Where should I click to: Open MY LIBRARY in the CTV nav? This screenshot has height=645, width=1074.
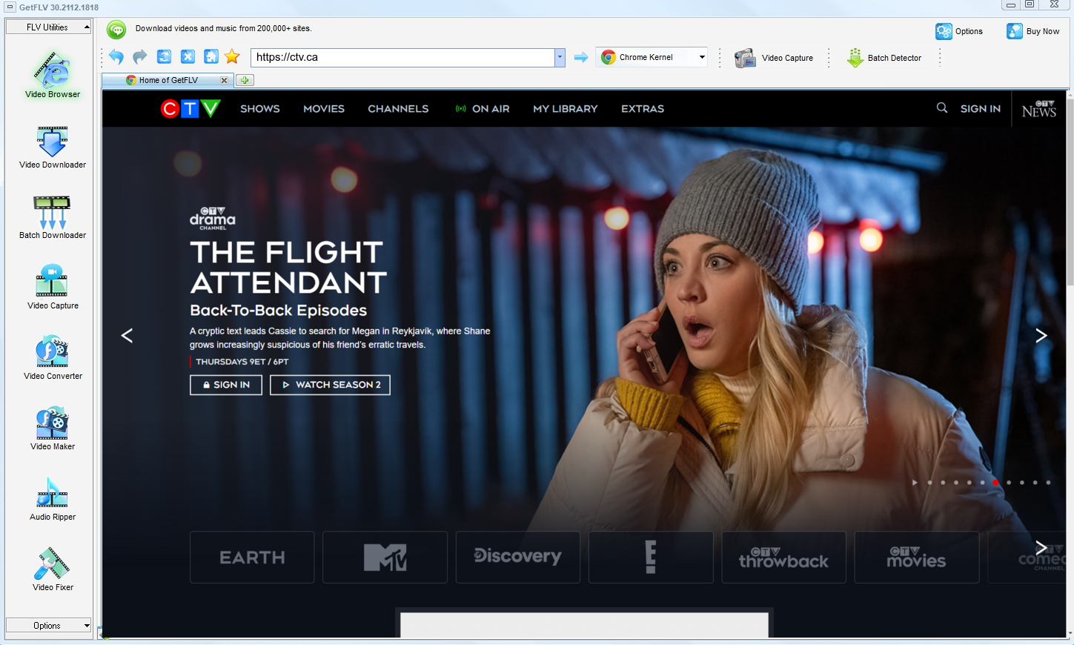pyautogui.click(x=566, y=109)
